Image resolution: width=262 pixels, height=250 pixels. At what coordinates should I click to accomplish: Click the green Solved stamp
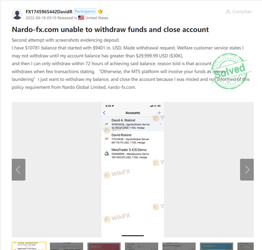point(229,71)
